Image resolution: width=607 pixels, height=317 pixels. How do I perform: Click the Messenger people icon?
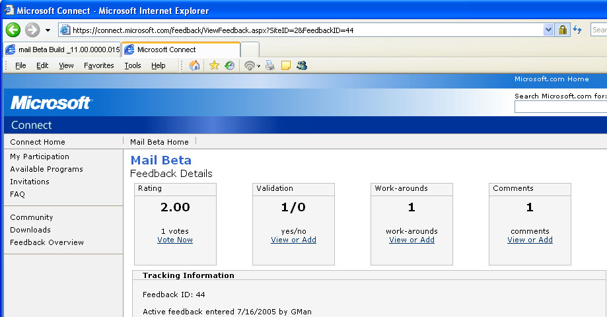pyautogui.click(x=302, y=65)
